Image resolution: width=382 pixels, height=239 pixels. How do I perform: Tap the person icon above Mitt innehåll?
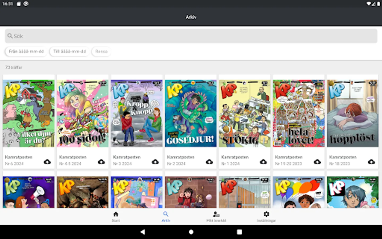click(216, 214)
